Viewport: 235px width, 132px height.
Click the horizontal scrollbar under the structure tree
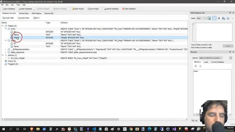pos(61,119)
